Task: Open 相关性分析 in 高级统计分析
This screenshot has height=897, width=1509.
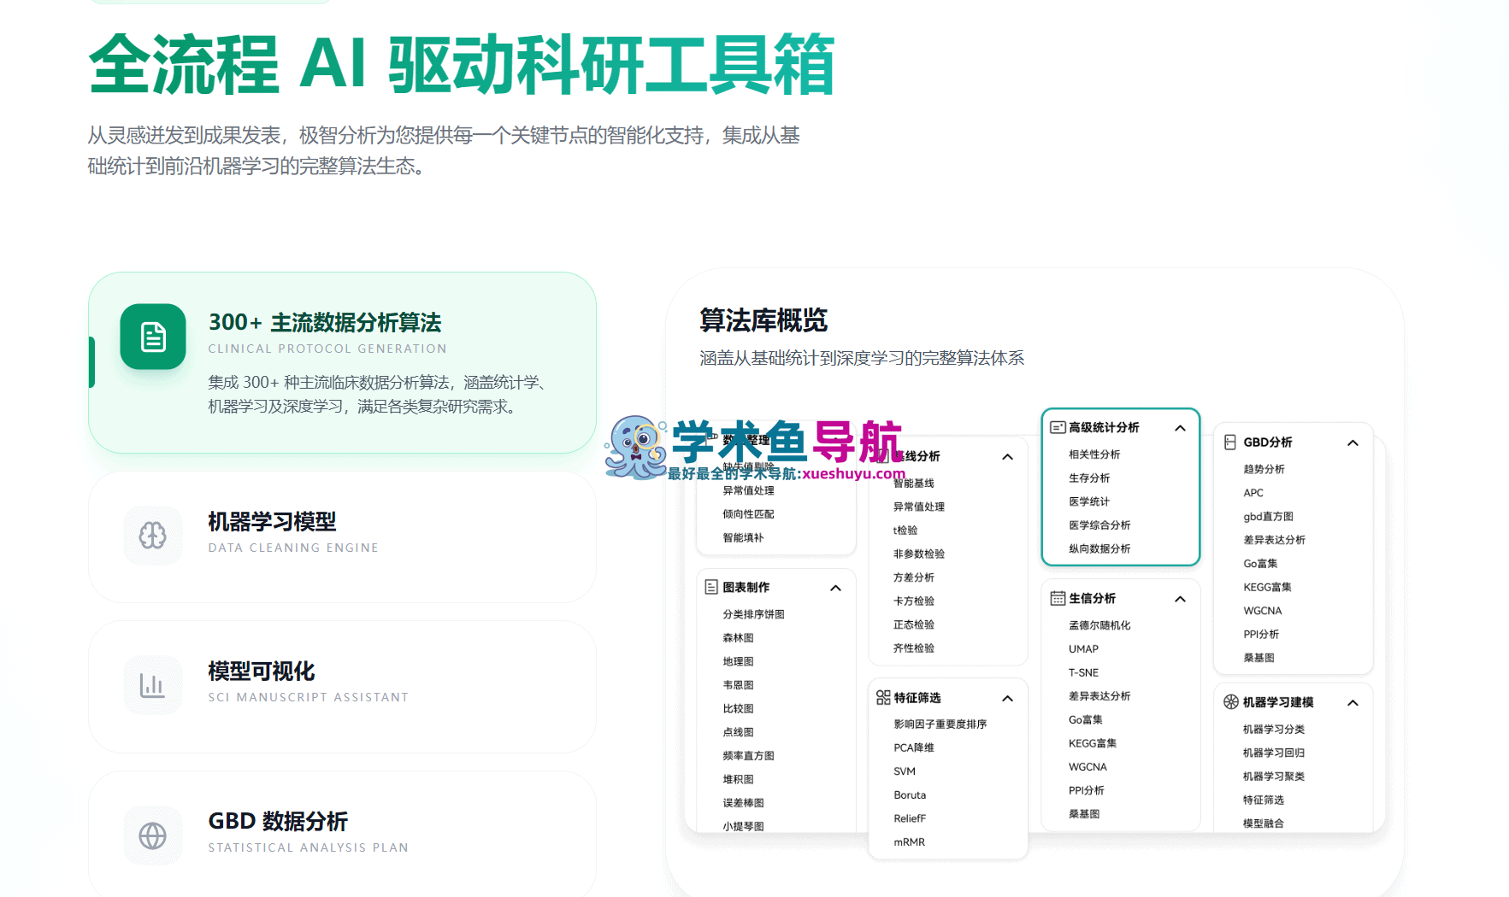Action: tap(1094, 454)
